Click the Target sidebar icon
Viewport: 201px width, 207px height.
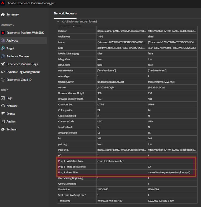coord(3,48)
